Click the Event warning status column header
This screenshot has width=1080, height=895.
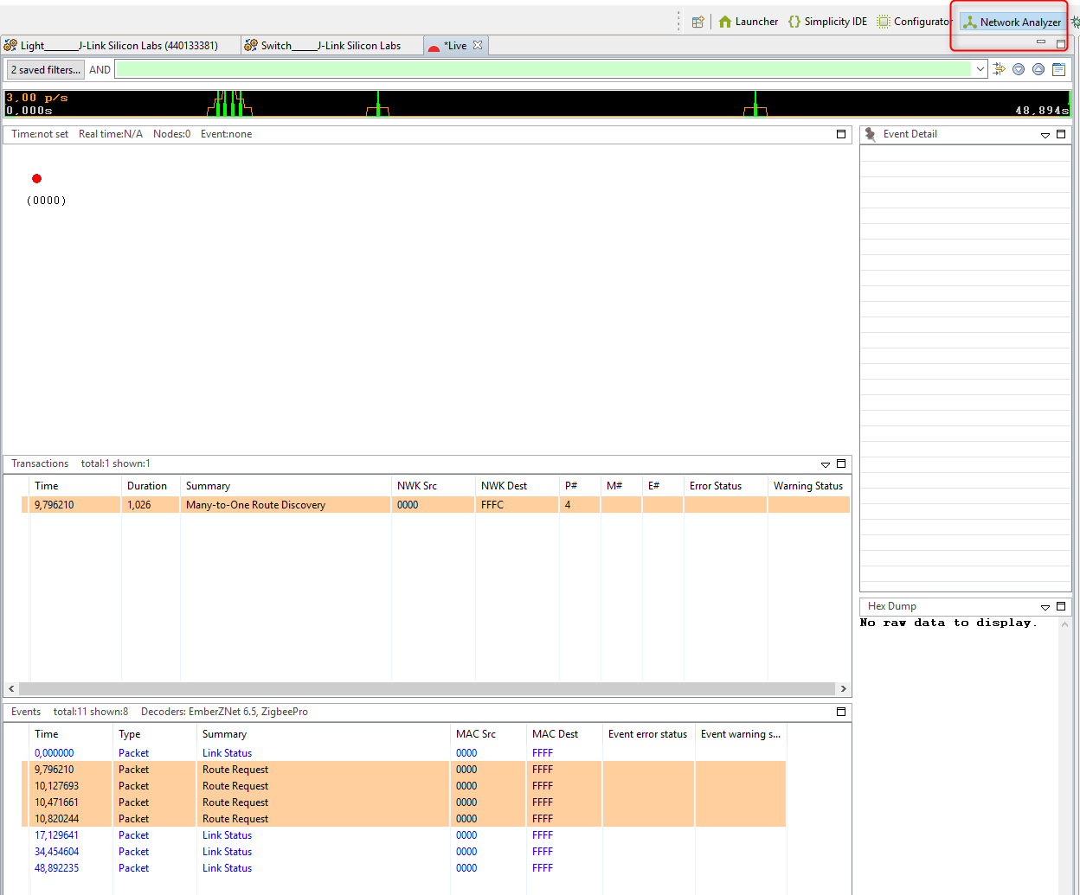coord(741,734)
